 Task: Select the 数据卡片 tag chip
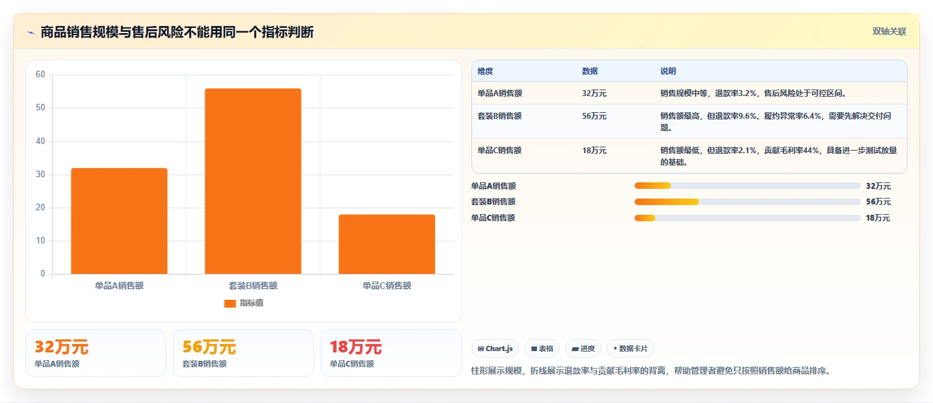[x=631, y=348]
